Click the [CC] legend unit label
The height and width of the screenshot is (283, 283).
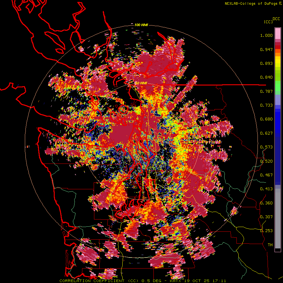click(x=269, y=22)
